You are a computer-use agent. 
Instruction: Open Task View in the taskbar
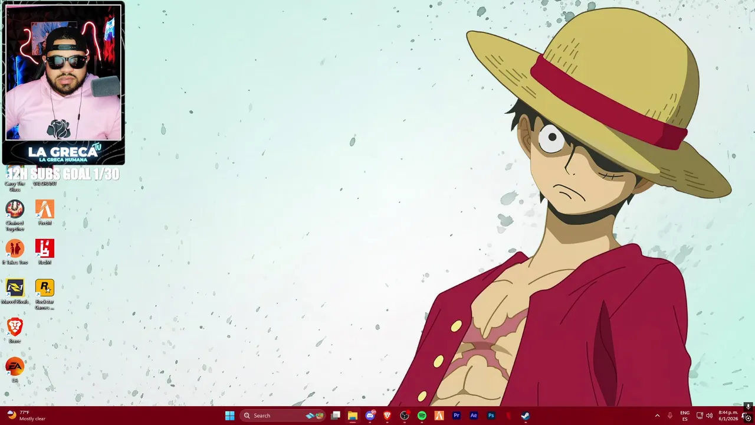(336, 416)
